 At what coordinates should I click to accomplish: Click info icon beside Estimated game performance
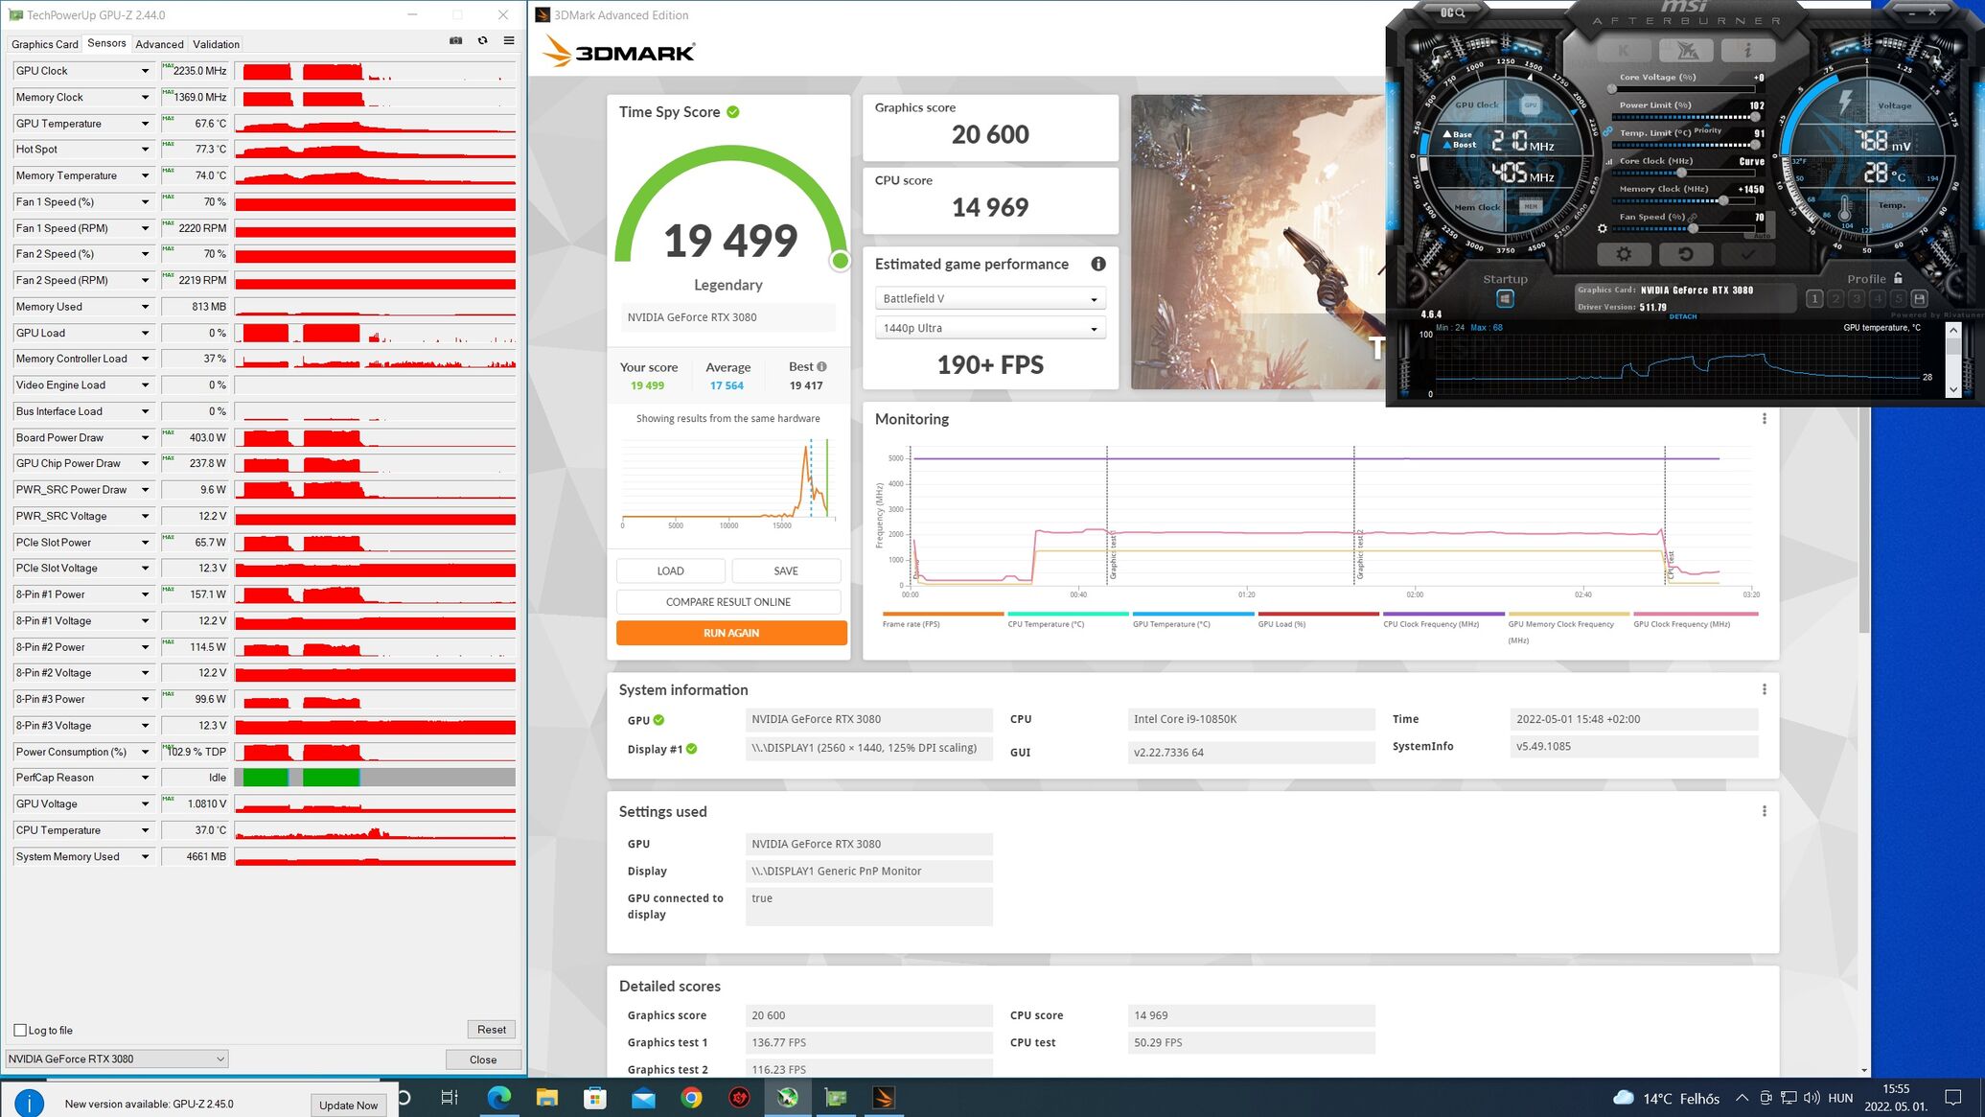pyautogui.click(x=1097, y=264)
